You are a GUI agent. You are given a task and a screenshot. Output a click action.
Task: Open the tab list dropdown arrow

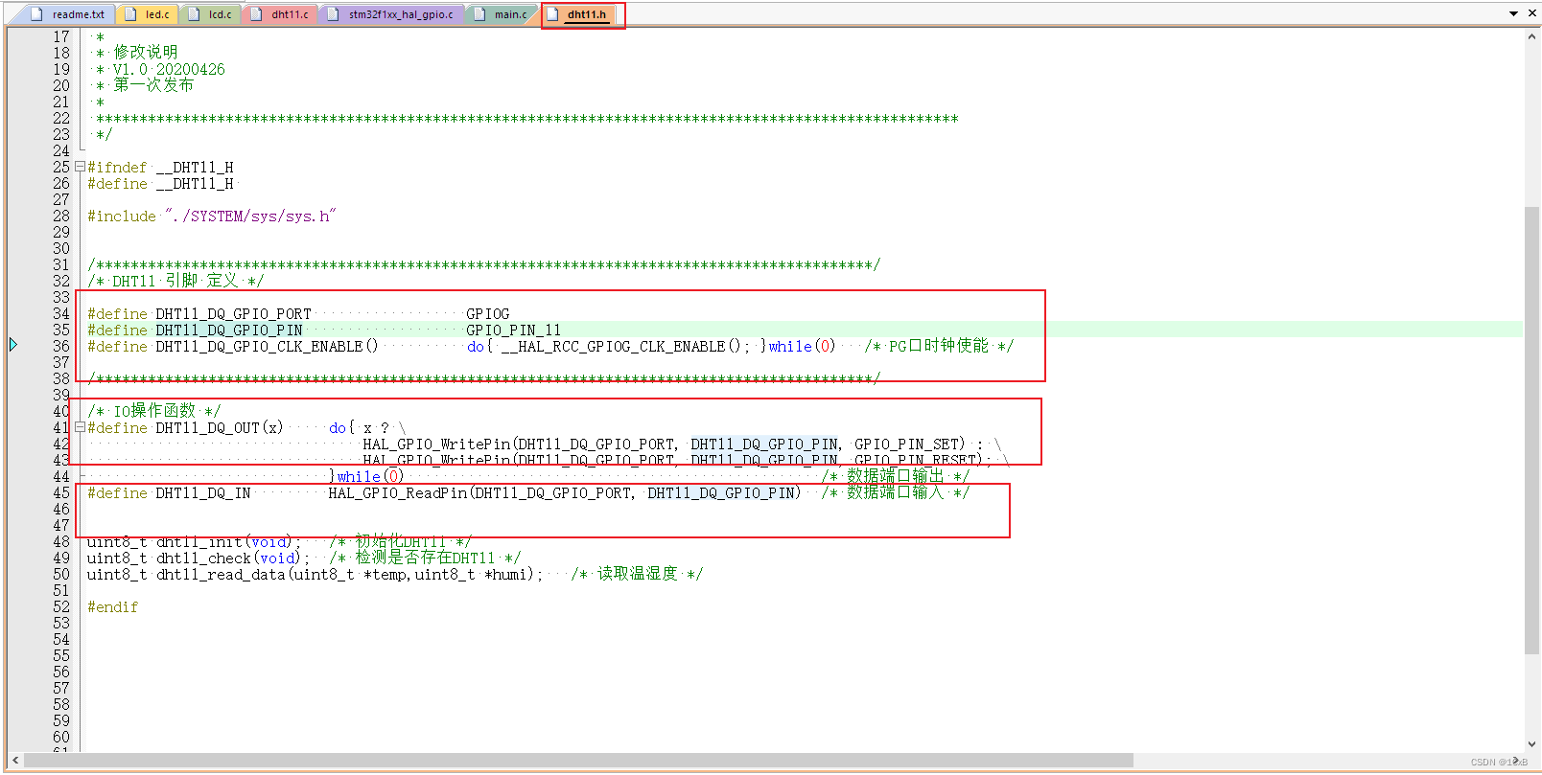(x=1514, y=13)
